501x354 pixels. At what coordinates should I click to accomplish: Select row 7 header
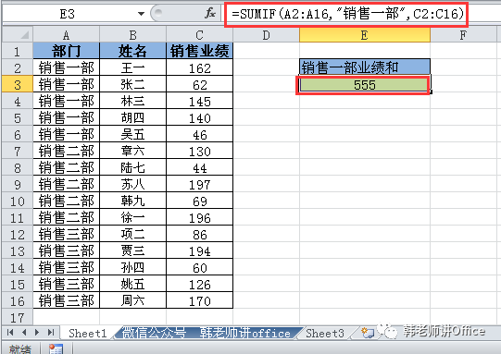(18, 151)
